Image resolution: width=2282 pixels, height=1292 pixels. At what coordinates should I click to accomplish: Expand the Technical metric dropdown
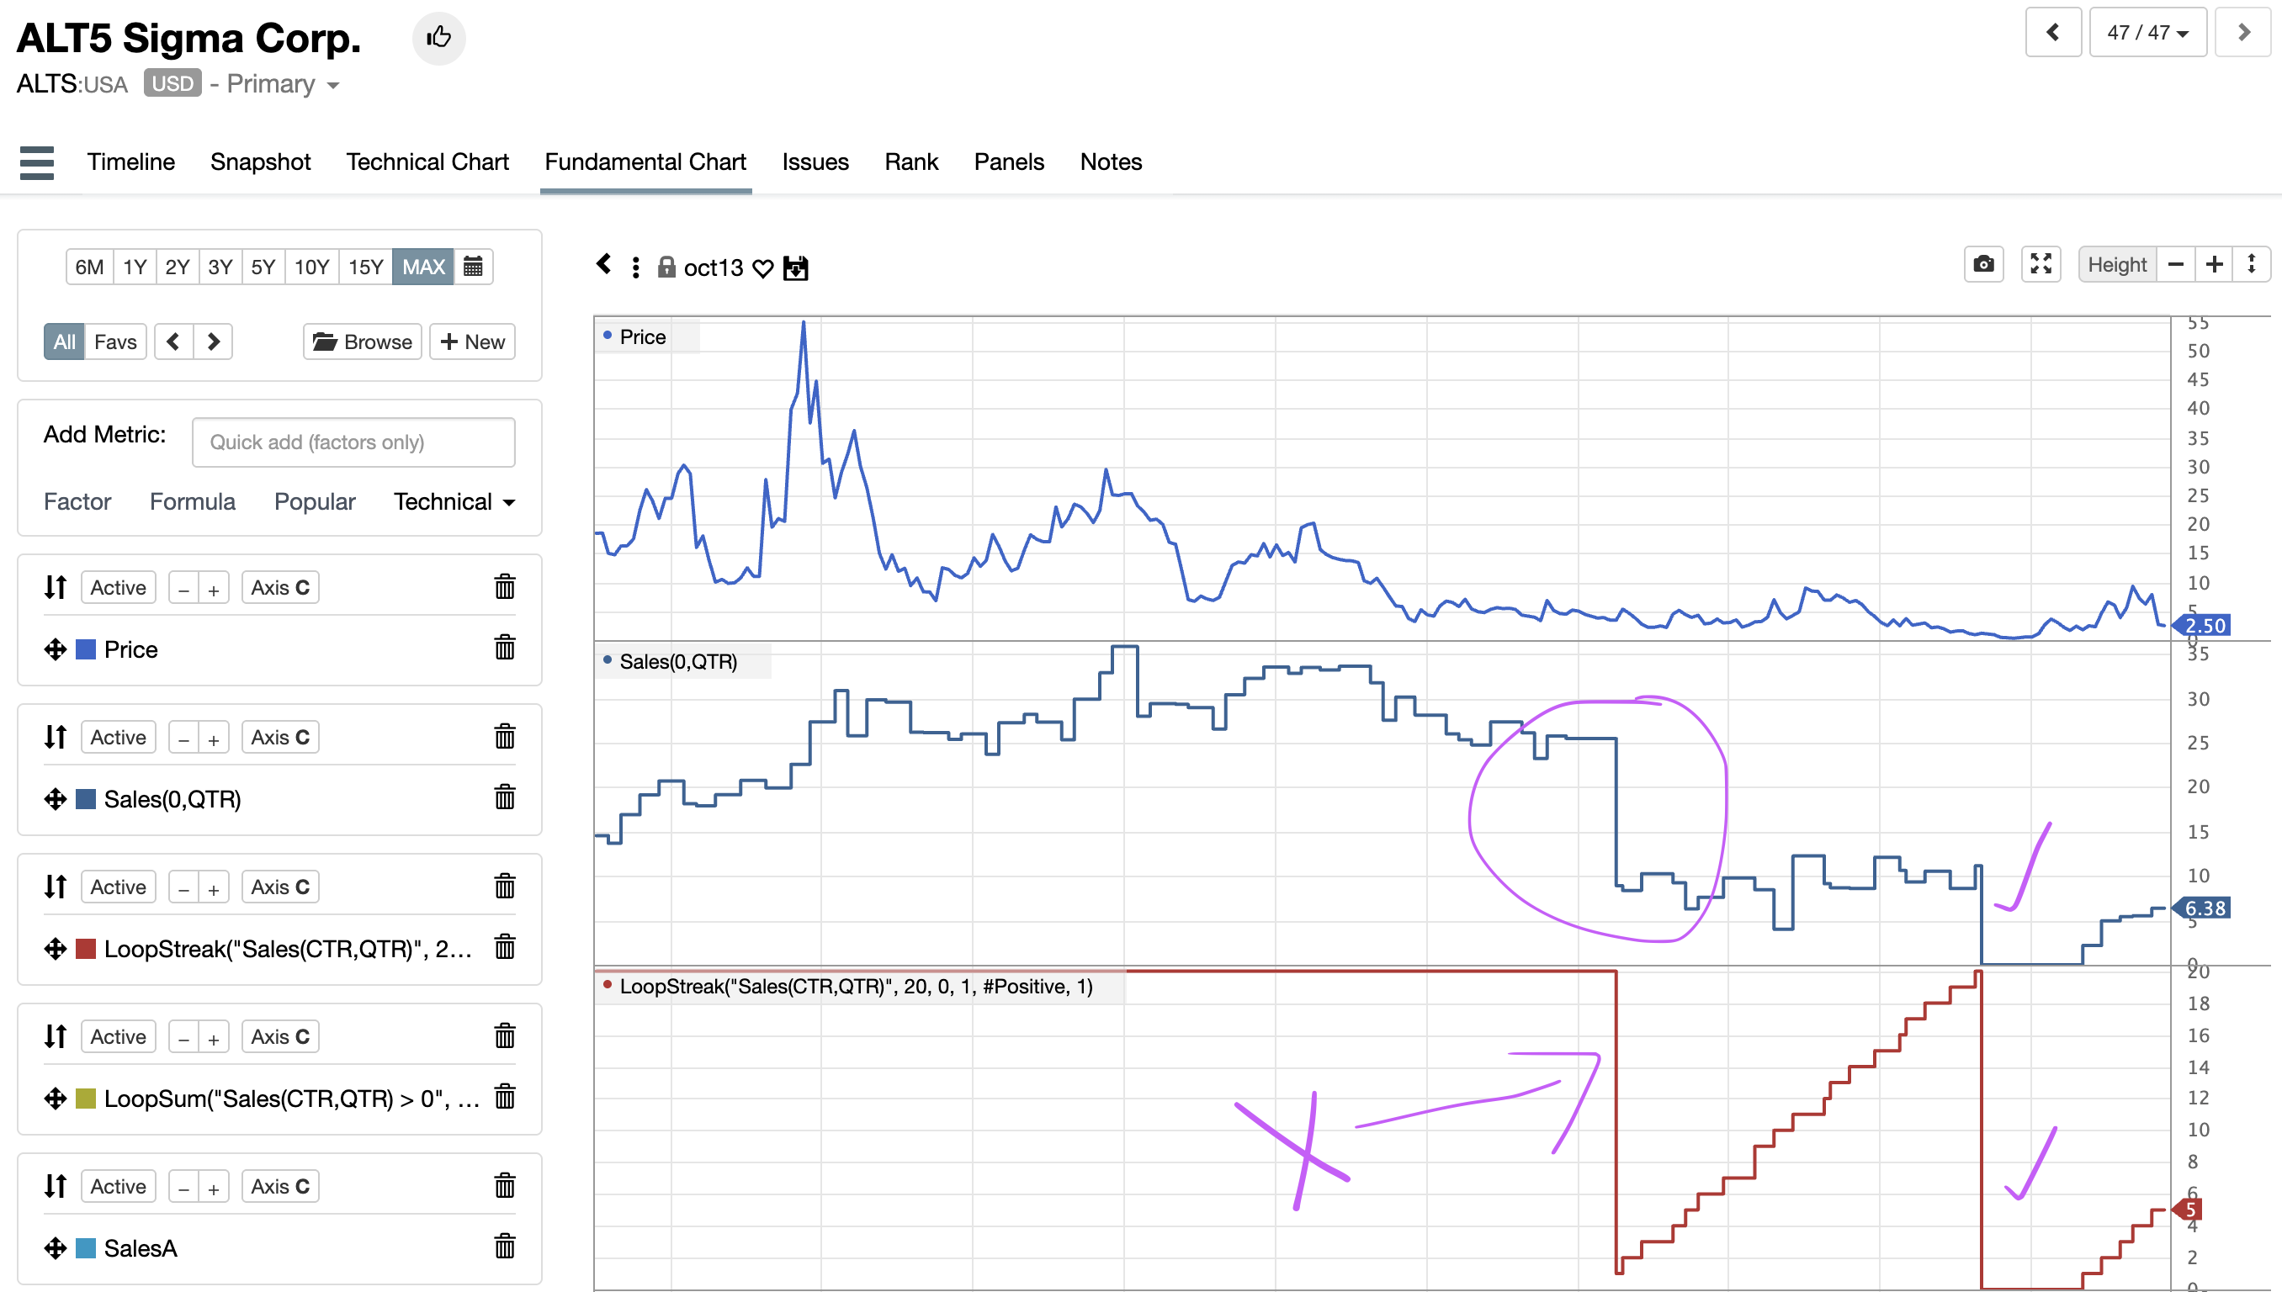(x=454, y=502)
